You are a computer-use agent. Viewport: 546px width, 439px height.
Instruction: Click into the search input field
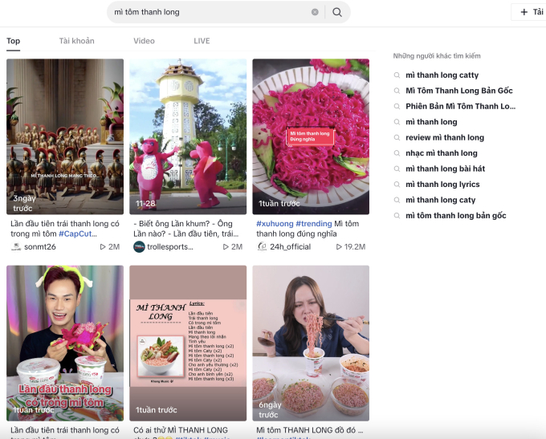coord(210,12)
